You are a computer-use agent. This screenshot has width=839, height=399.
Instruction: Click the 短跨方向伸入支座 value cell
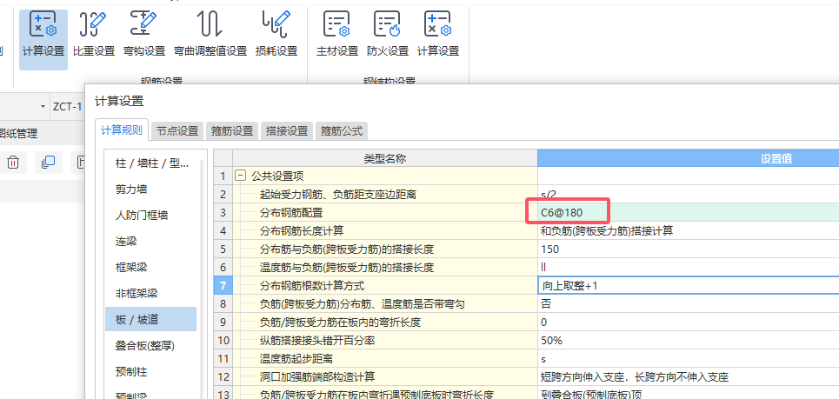pyautogui.click(x=688, y=377)
